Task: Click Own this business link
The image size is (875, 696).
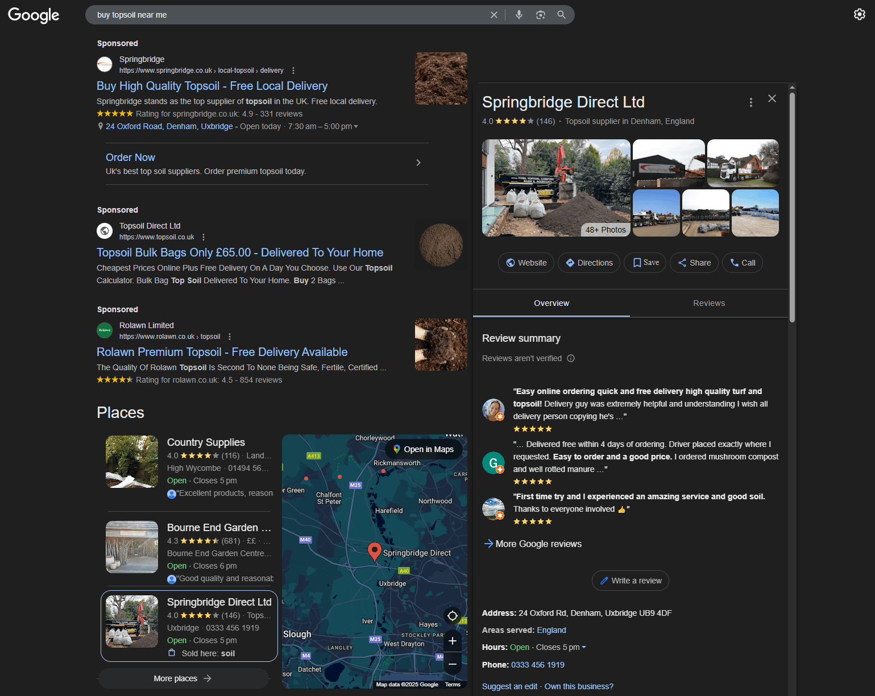Action: [579, 686]
